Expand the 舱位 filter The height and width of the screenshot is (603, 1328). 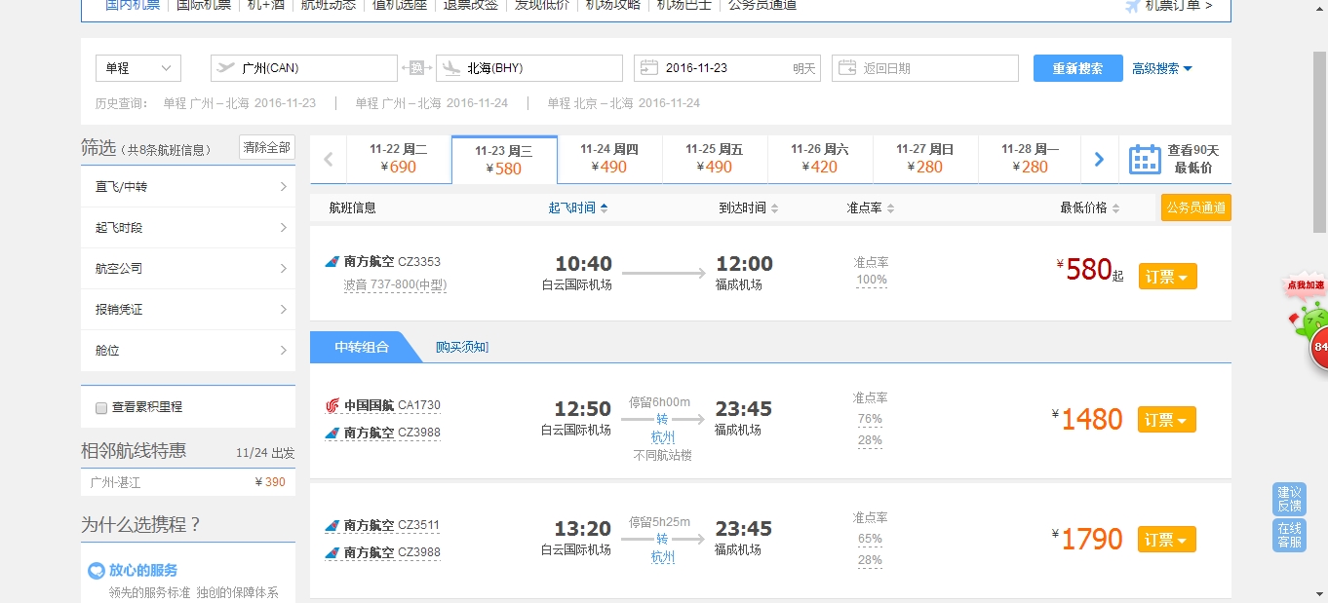(x=188, y=351)
